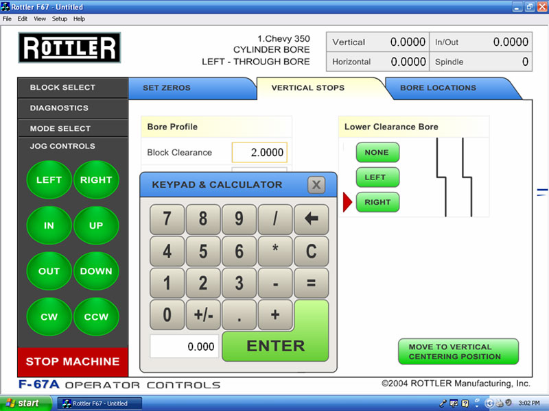Select RIGHT lower clearance bore option
Image resolution: width=549 pixels, height=411 pixels.
[x=377, y=203]
